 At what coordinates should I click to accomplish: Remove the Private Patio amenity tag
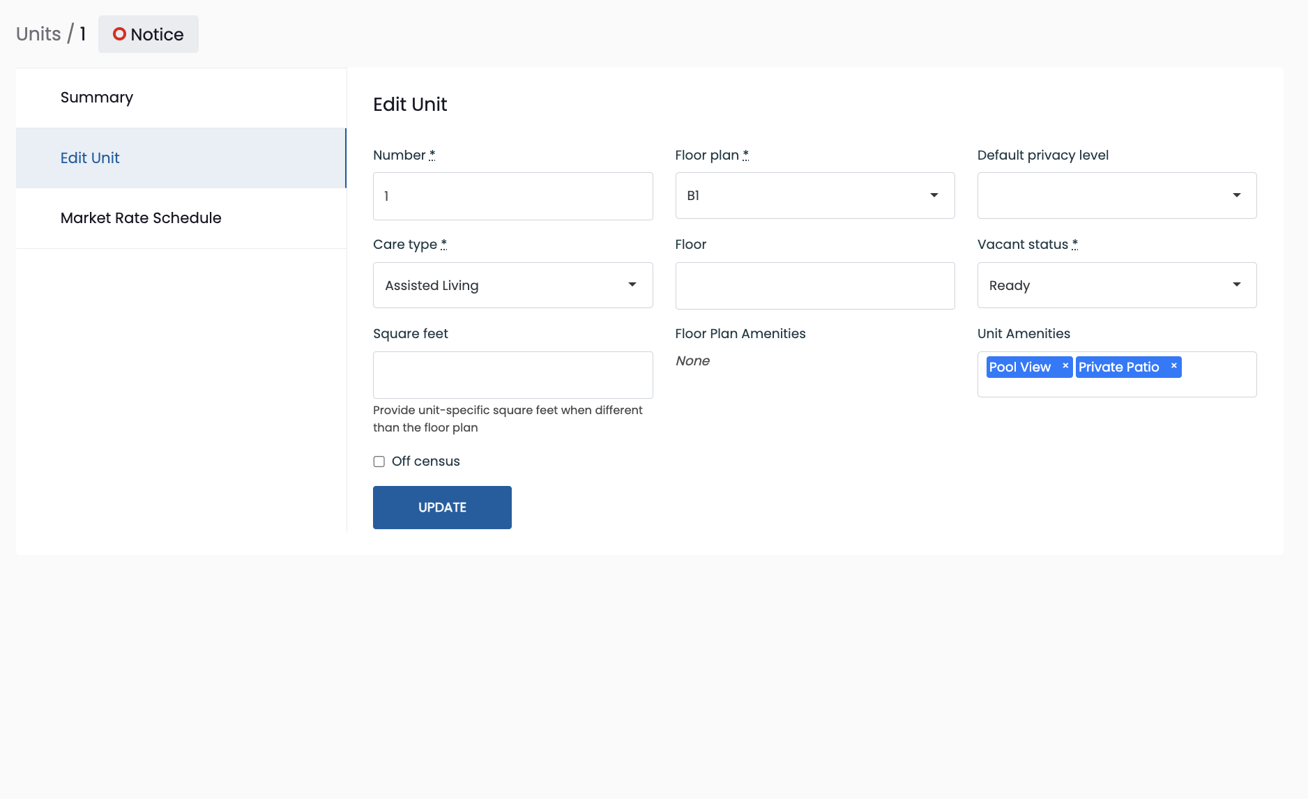point(1174,366)
